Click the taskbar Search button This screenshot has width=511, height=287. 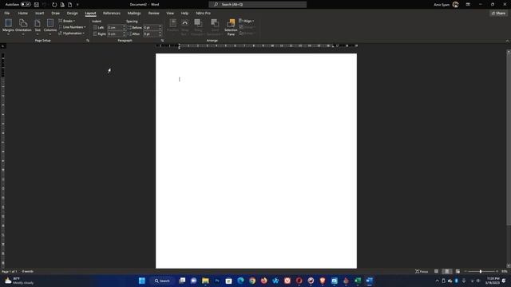click(x=162, y=281)
